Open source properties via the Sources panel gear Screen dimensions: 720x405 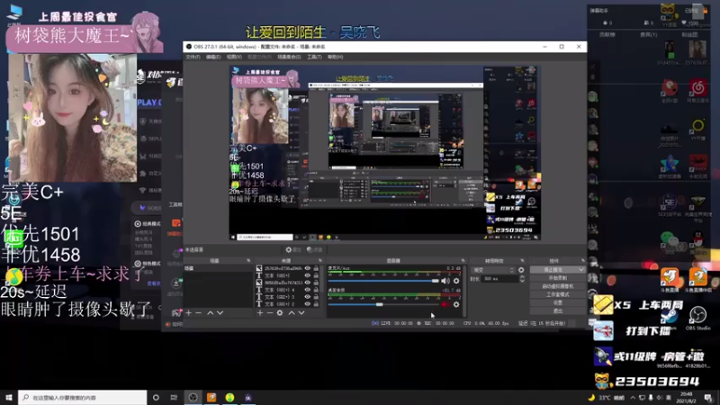pyautogui.click(x=280, y=312)
